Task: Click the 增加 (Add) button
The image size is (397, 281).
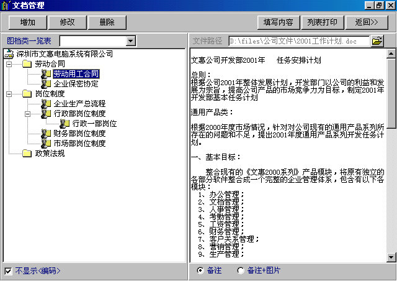Action: click(27, 22)
